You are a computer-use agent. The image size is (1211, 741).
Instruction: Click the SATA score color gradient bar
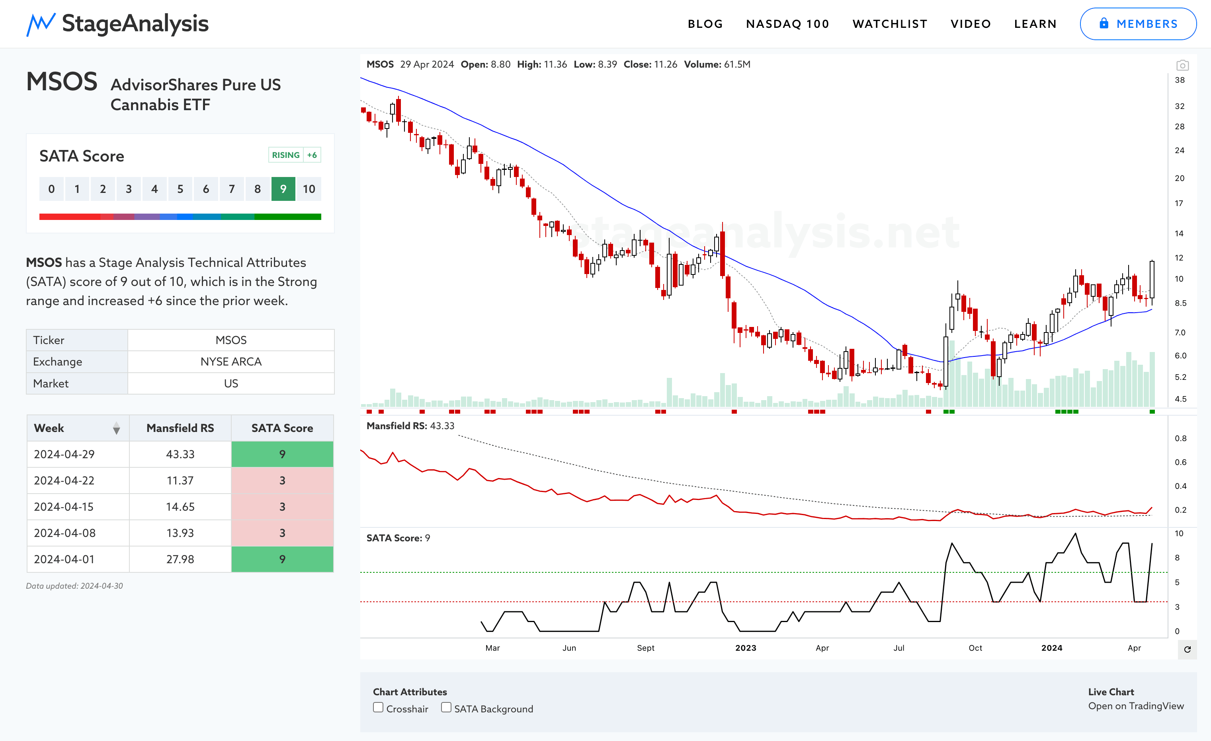[x=180, y=216]
